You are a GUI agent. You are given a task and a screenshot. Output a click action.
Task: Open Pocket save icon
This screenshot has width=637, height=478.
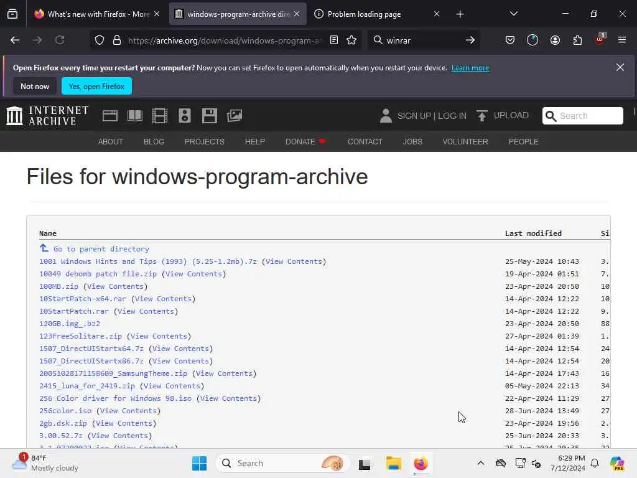pyautogui.click(x=510, y=40)
